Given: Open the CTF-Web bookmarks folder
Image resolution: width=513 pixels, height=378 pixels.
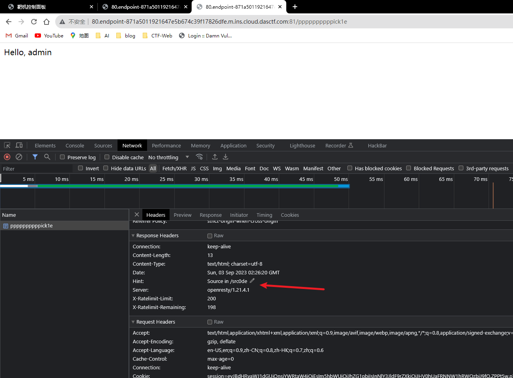Looking at the screenshot, I should tap(157, 35).
